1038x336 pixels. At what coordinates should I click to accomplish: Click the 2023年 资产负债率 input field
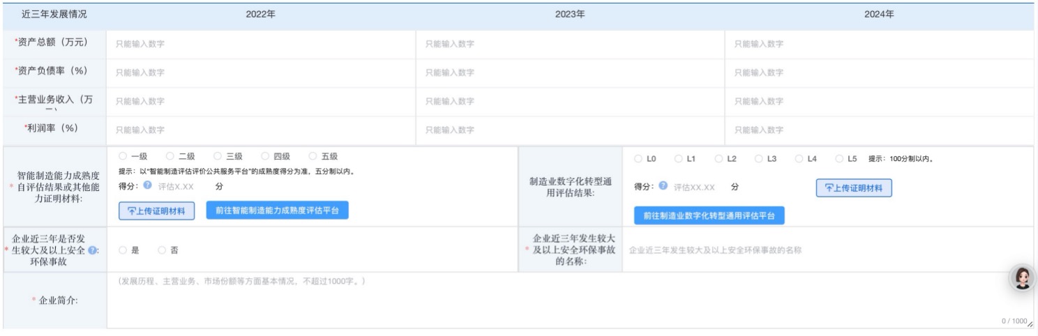(570, 72)
